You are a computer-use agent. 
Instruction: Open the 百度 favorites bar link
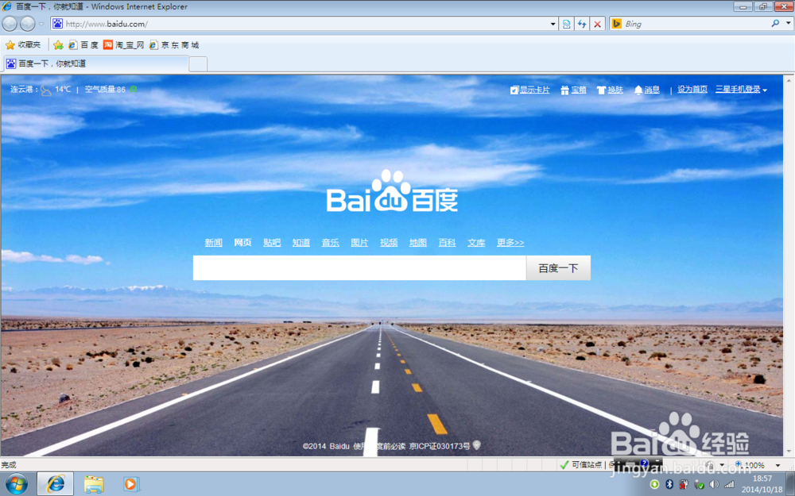coord(83,45)
